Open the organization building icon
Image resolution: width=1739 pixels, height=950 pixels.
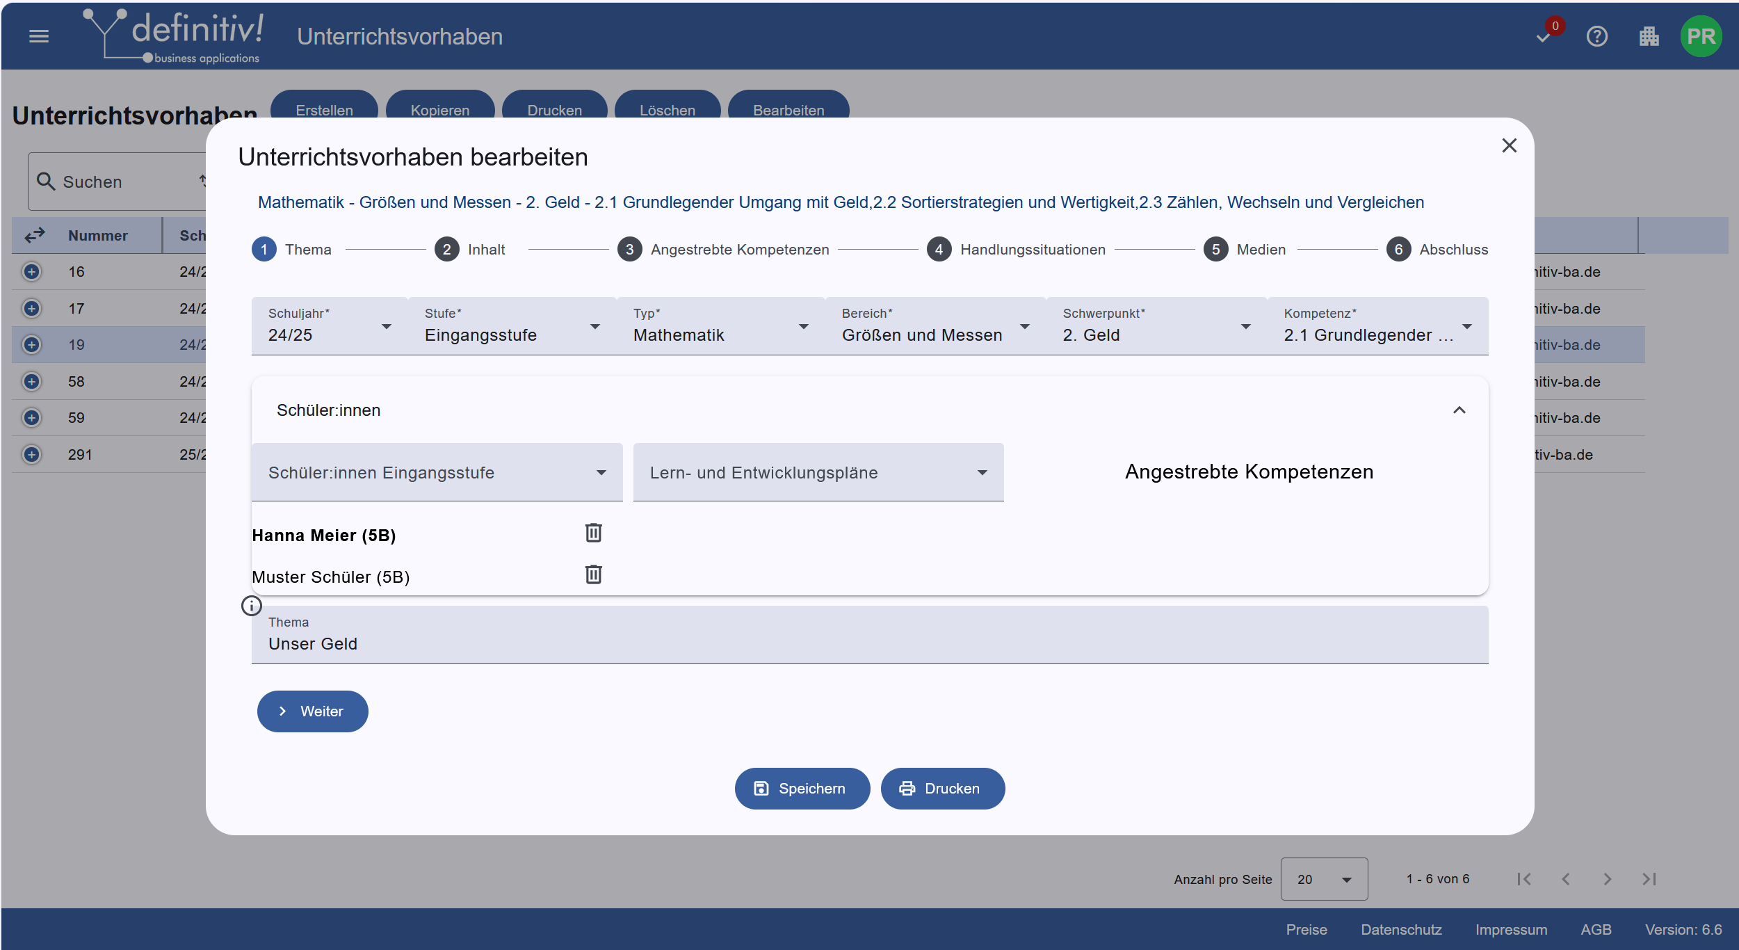pos(1649,36)
